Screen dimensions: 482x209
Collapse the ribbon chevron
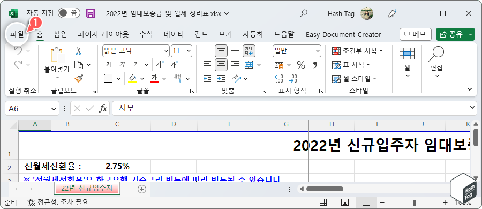click(469, 89)
